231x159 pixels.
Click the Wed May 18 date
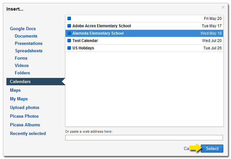pos(211,33)
